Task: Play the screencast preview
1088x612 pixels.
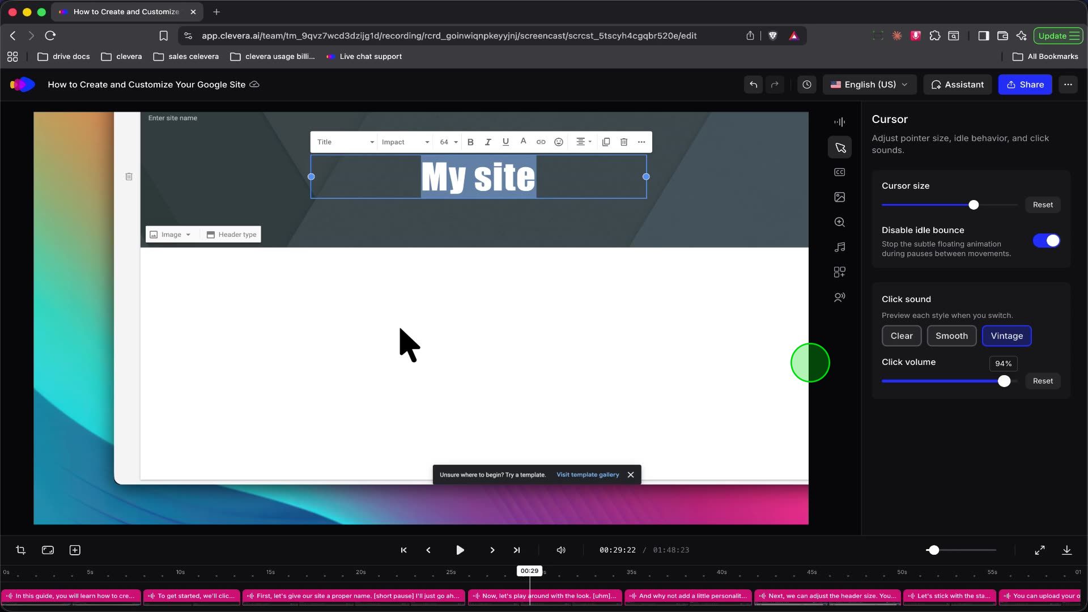Action: (460, 550)
